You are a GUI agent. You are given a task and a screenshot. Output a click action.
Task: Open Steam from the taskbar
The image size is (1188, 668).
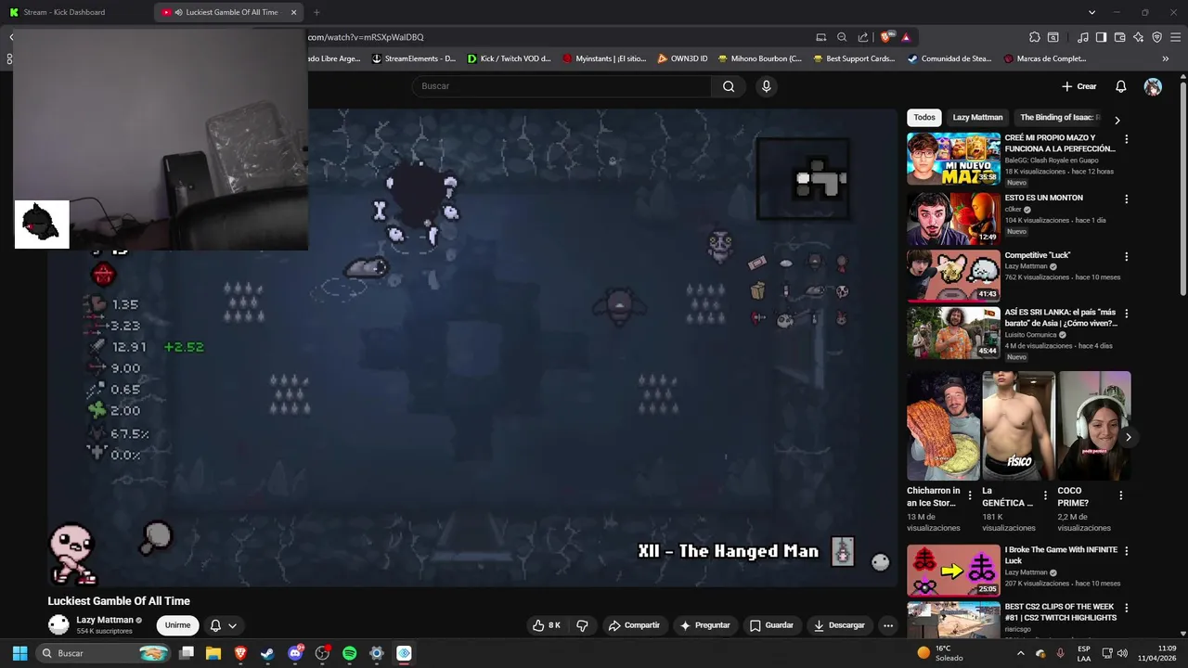point(267,653)
